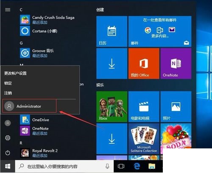Click the Outlook icon in mail tile
212x173 pixels.
point(160,30)
